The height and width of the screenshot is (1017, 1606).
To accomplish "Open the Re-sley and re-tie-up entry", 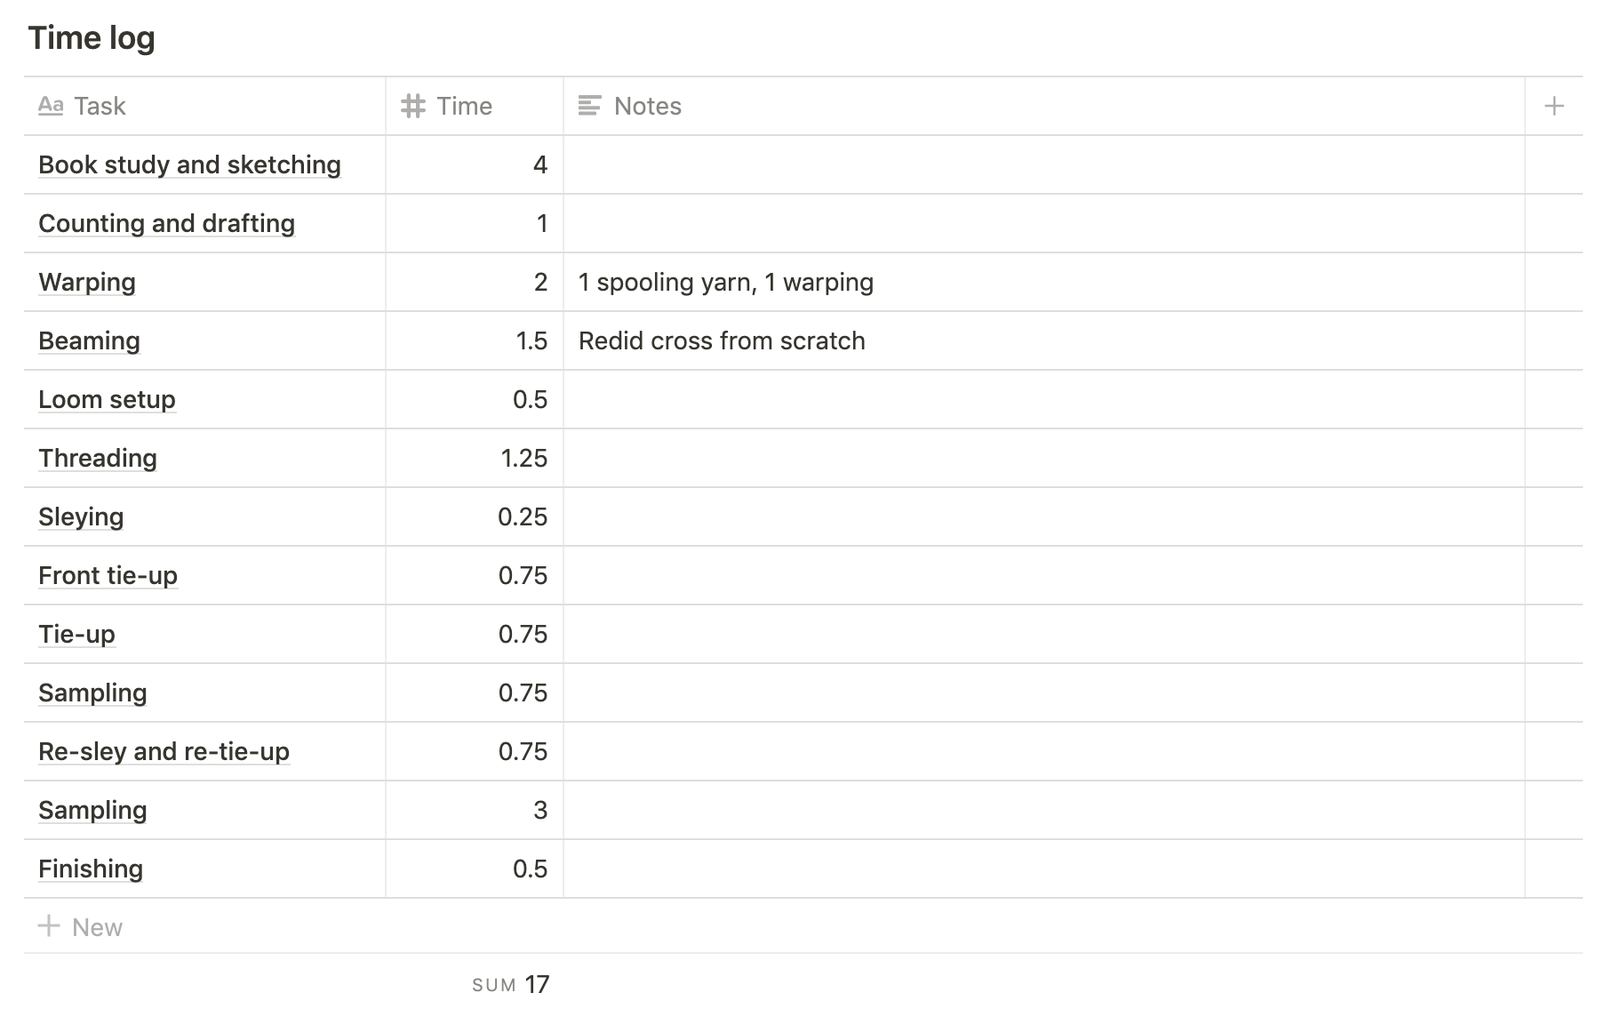I will [x=164, y=751].
